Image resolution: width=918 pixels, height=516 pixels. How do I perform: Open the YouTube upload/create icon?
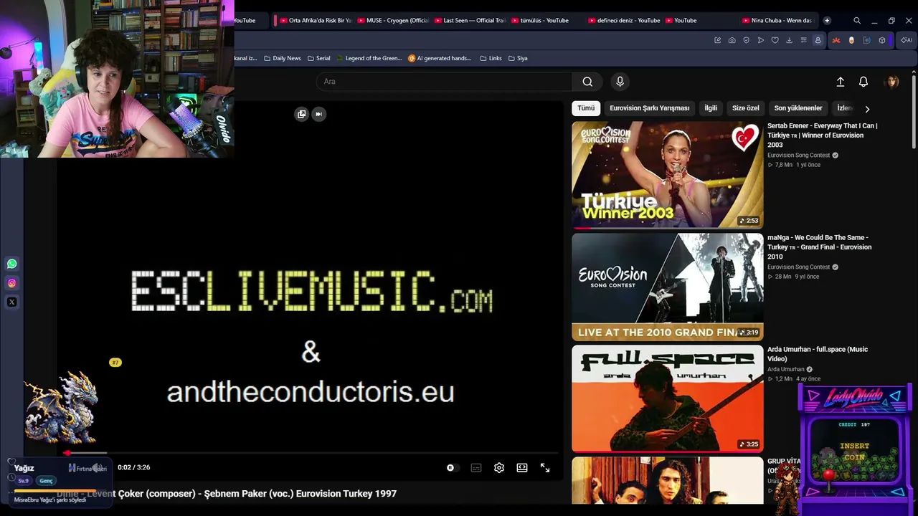(x=841, y=82)
